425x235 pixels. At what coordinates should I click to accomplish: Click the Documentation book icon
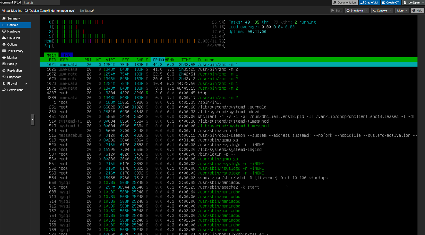coord(335,3)
